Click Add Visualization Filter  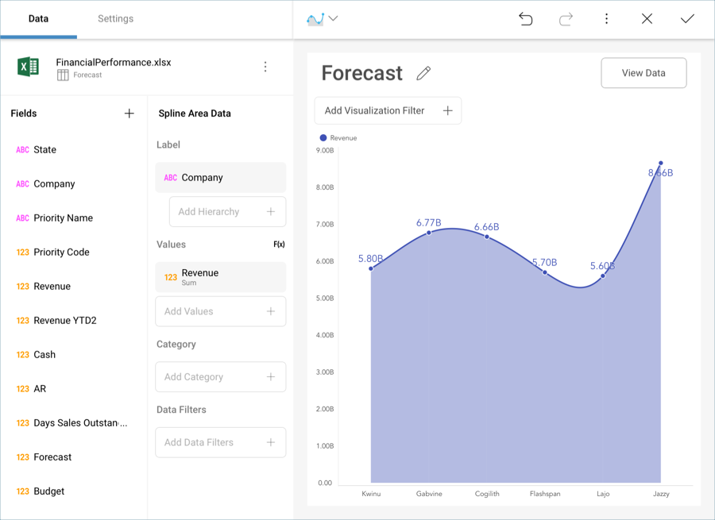point(388,111)
